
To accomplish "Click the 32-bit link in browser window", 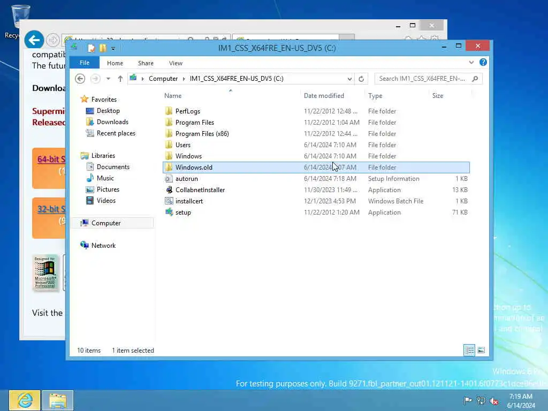I will pyautogui.click(x=51, y=209).
